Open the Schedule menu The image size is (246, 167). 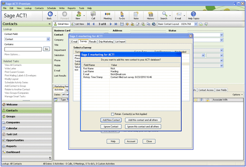[51, 8]
